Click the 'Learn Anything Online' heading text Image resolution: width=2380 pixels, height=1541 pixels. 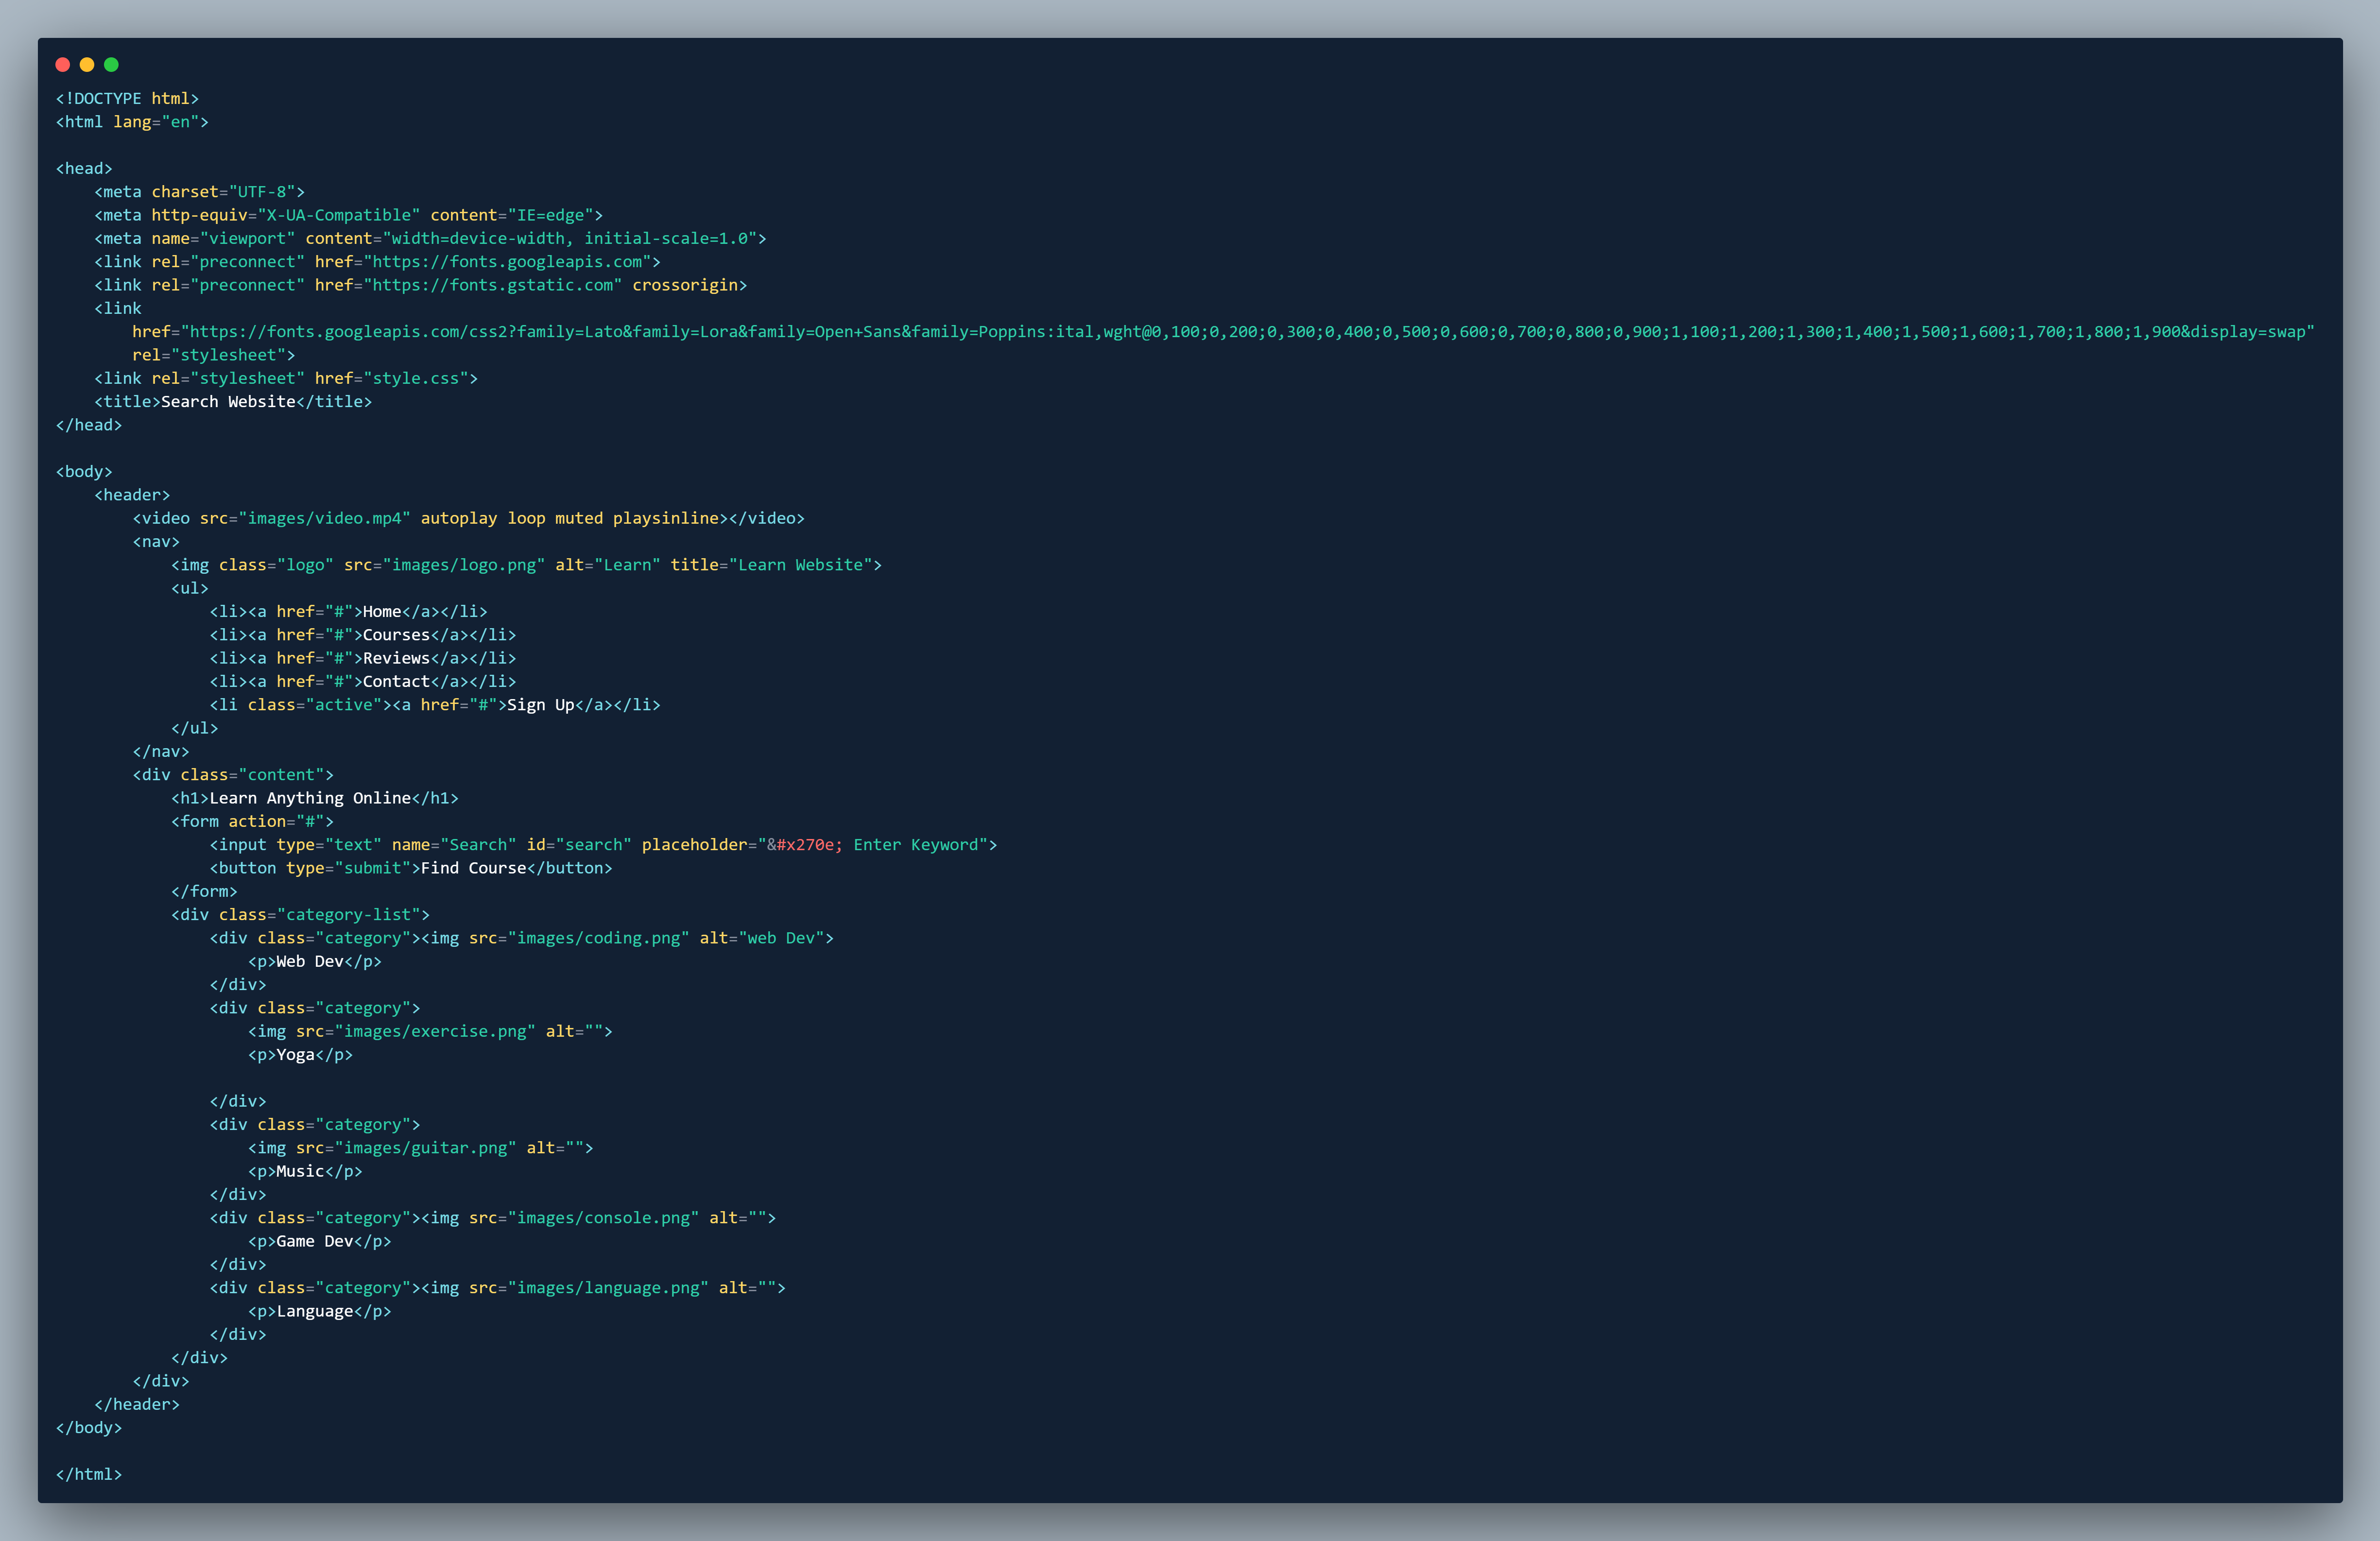[x=310, y=799]
